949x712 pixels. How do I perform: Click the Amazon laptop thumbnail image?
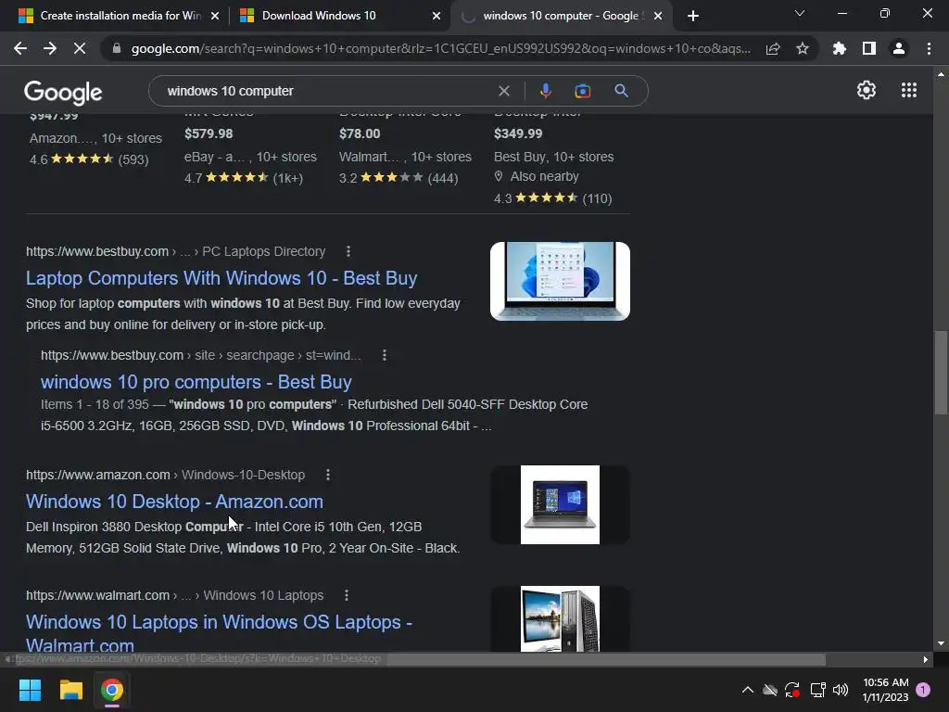coord(560,504)
